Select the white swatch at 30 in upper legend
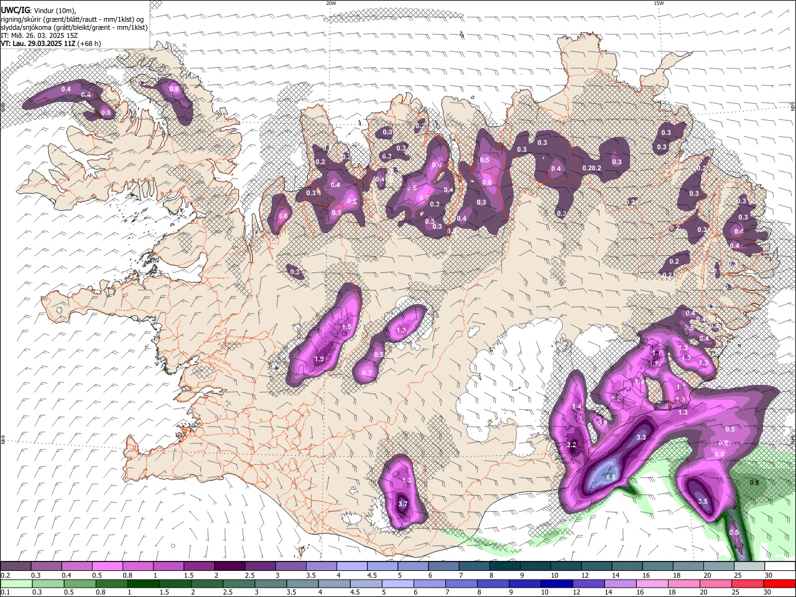 [780, 566]
